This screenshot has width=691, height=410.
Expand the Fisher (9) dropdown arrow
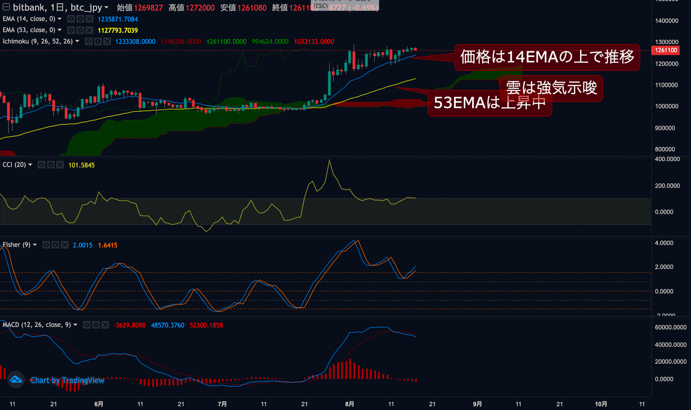pos(35,245)
